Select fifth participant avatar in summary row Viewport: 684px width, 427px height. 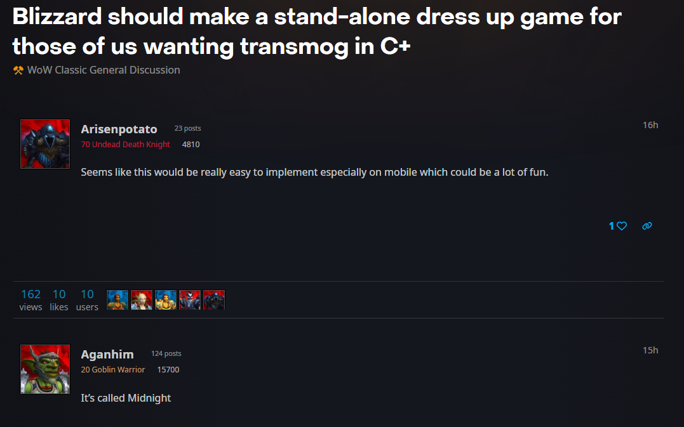pos(214,299)
